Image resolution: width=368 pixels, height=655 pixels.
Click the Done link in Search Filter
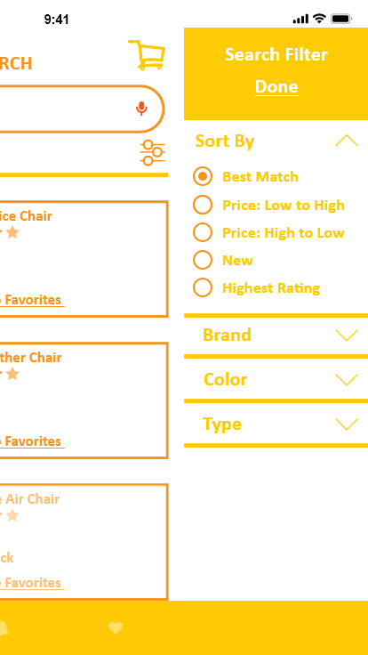(x=276, y=87)
